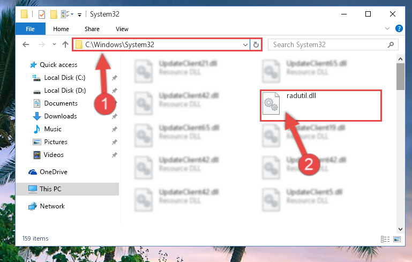Viewport: 412px width, 262px height.
Task: Open the Explorer help icon
Action: pos(399,28)
